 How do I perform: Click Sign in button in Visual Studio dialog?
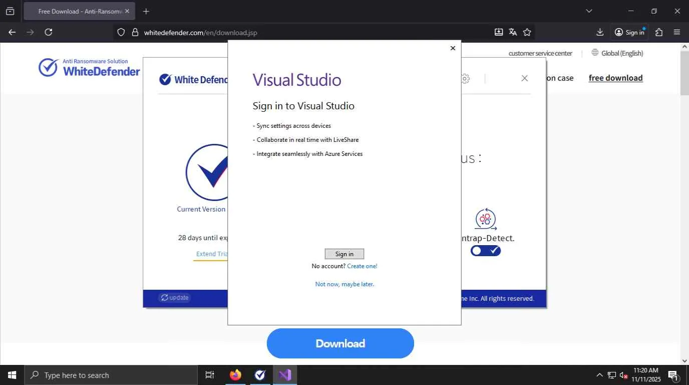[344, 254]
